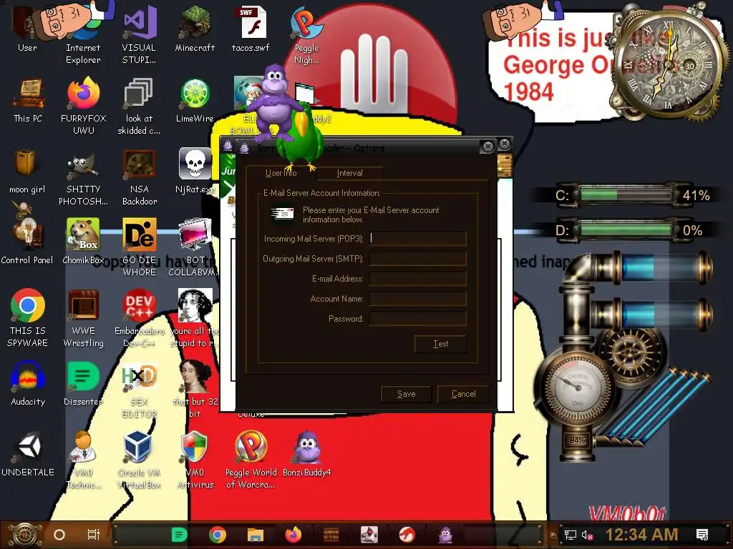Open the WWE Wrestling shortcut
The width and height of the screenshot is (733, 549).
pyautogui.click(x=83, y=317)
